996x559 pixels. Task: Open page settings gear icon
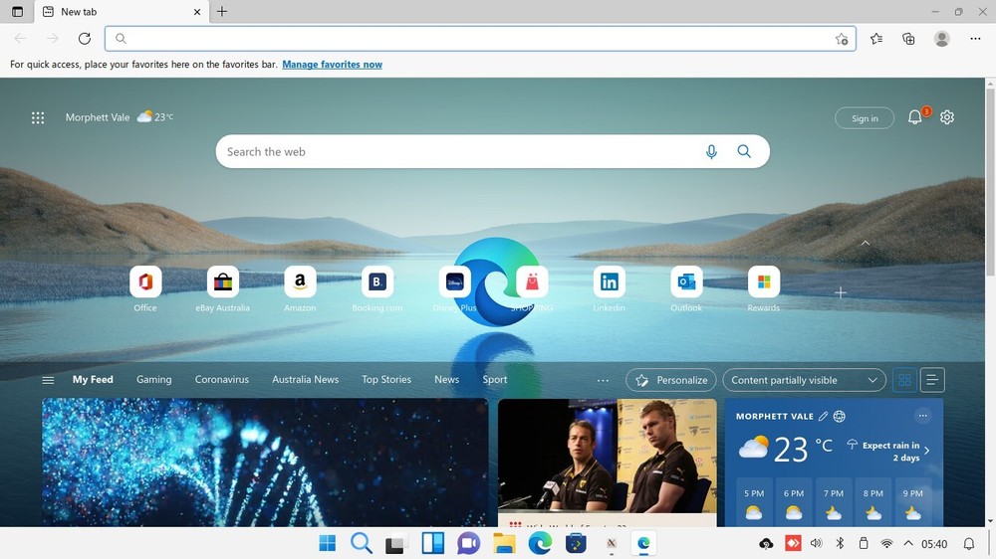947,117
